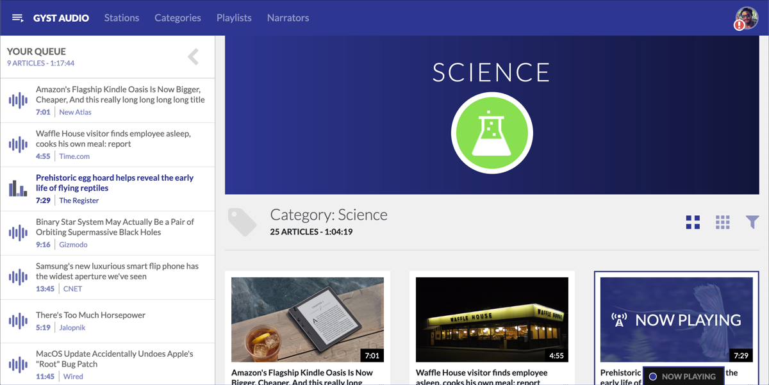The image size is (769, 385).
Task: Open the Kindle Oasis article thumbnail
Action: tap(308, 320)
